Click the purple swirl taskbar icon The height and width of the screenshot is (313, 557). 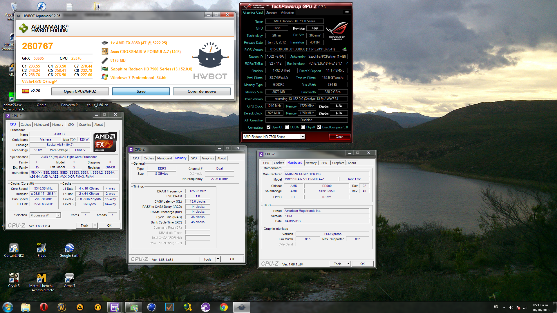coord(205,307)
